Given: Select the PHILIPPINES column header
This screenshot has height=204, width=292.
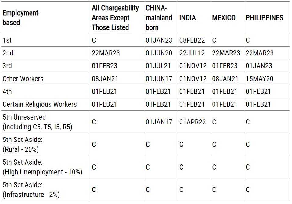Looking at the screenshot, I should (x=264, y=18).
